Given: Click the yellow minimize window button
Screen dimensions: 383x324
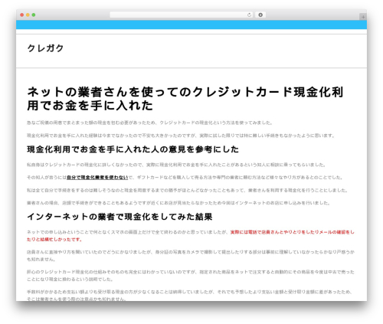Looking at the screenshot, I should click(x=28, y=15).
